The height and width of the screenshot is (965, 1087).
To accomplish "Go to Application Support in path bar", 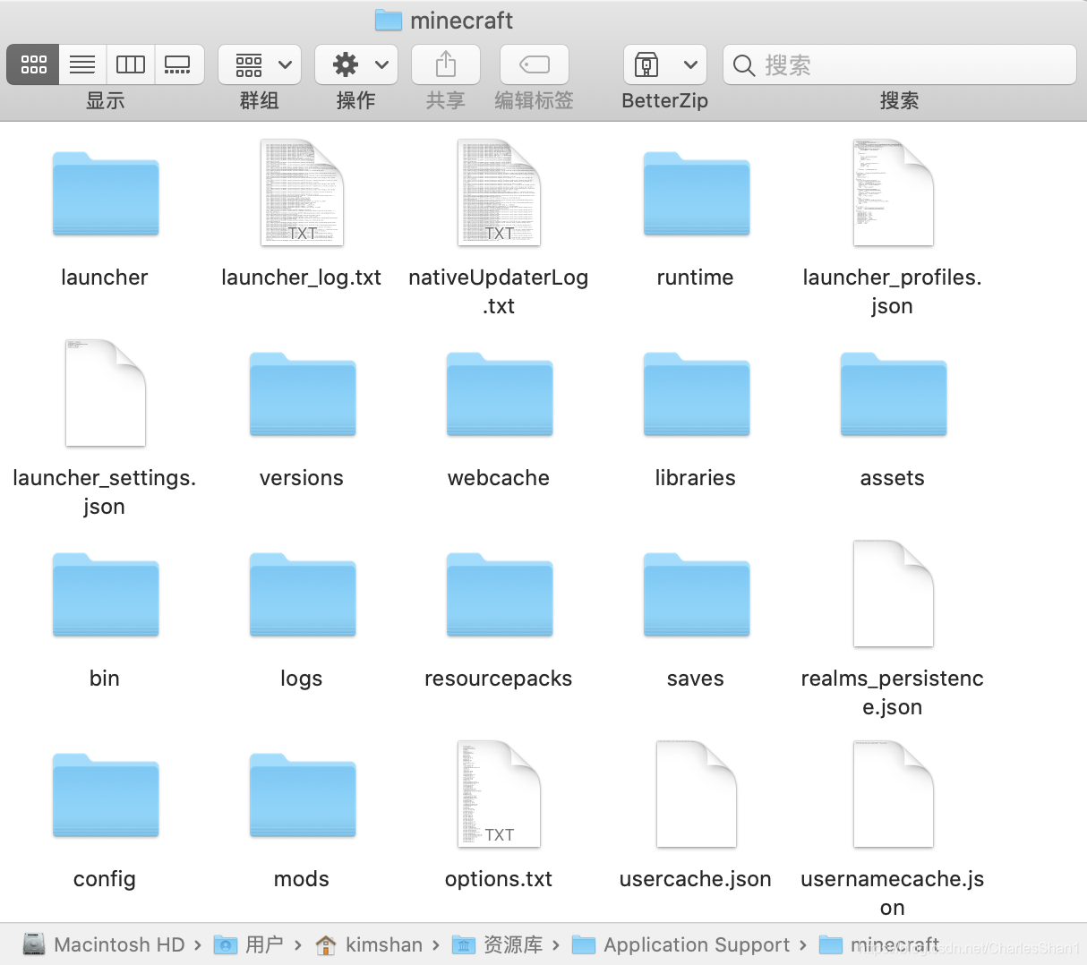I will 681,944.
